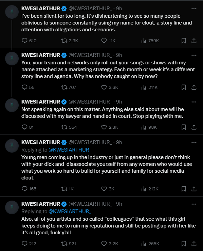Open the 9h timestamp of the second tweet
This screenshot has width=203, height=251.
(119, 55)
